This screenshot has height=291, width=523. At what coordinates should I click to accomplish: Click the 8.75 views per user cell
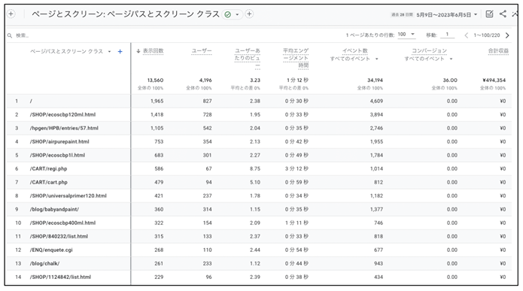click(255, 168)
